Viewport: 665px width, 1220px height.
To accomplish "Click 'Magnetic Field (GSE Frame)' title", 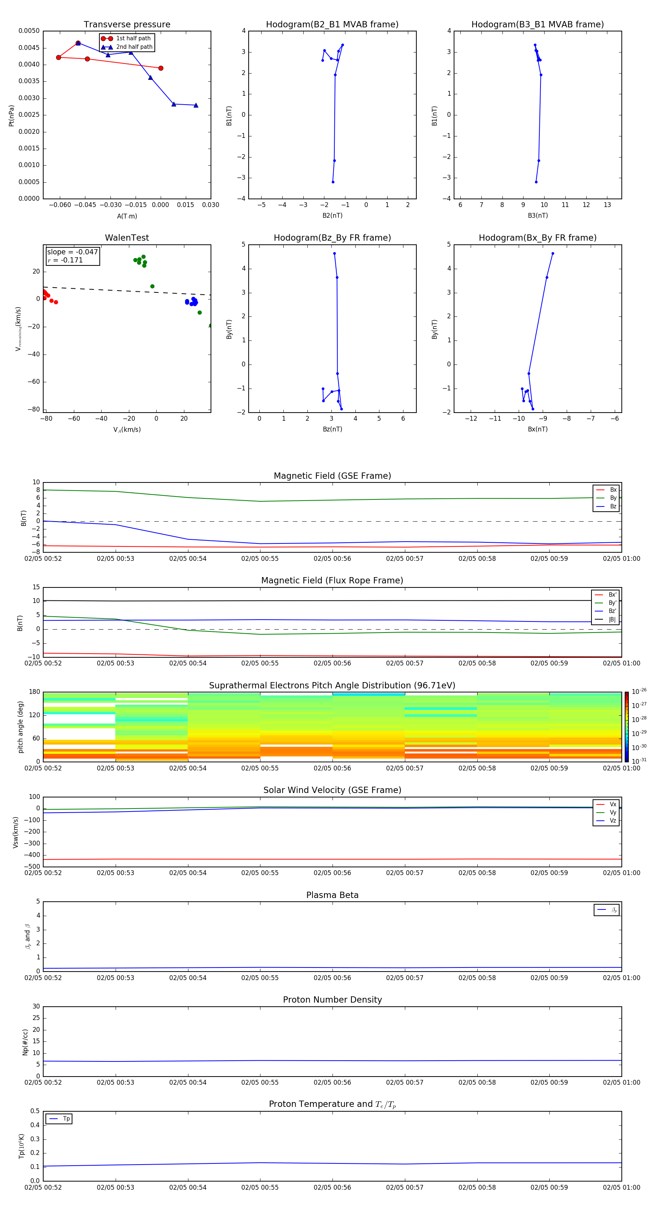I will 332,476.
